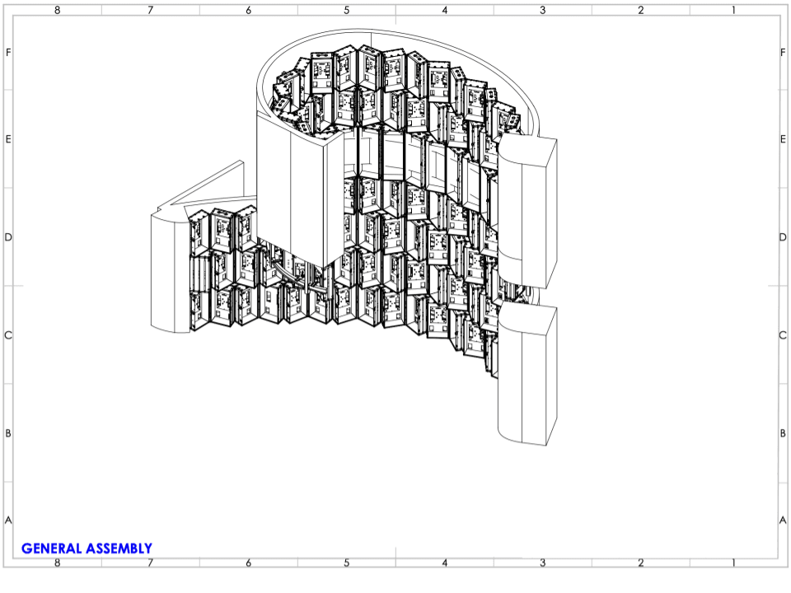Select row letter F on the left border
The height and width of the screenshot is (593, 791).
click(x=7, y=51)
